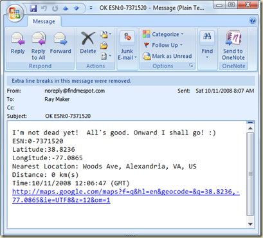Click the vertical scrollbar thumb
This screenshot has width=263, height=238.
[250, 174]
